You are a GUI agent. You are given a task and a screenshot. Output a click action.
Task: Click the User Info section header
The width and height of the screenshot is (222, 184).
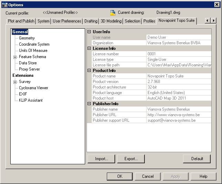101,32
